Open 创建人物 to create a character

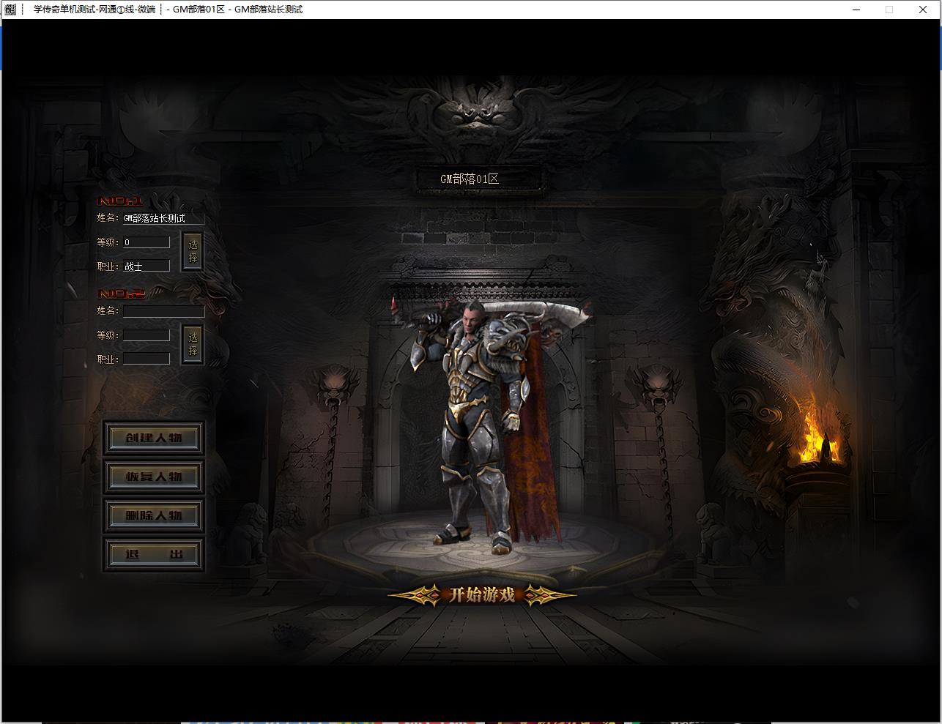[153, 438]
